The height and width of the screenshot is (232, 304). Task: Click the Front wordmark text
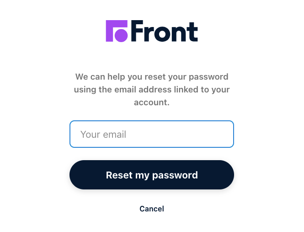[165, 32]
